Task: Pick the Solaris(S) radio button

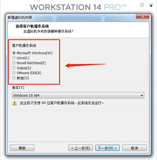Action: point(14,68)
